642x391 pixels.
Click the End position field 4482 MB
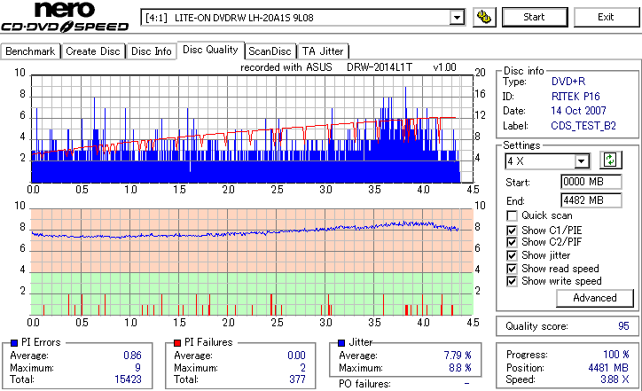click(591, 200)
